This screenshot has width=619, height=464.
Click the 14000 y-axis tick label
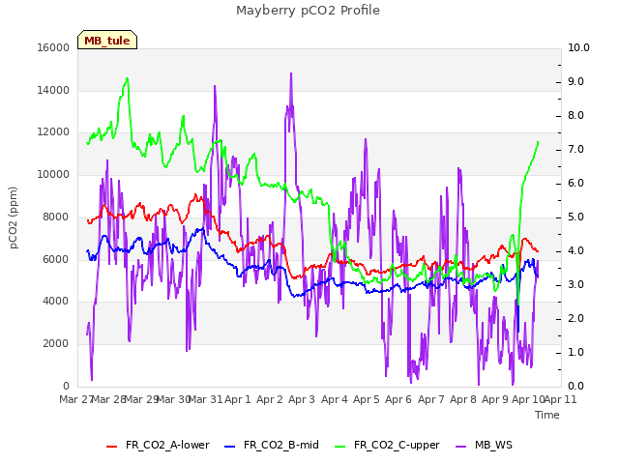(x=53, y=90)
